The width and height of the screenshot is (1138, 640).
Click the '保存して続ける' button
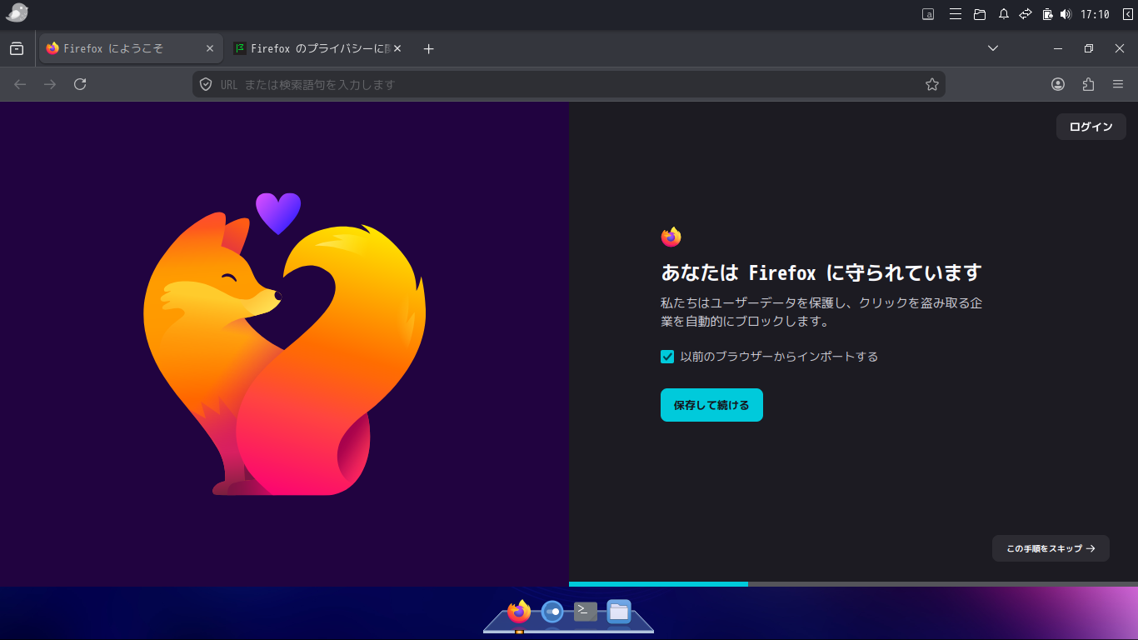point(711,405)
